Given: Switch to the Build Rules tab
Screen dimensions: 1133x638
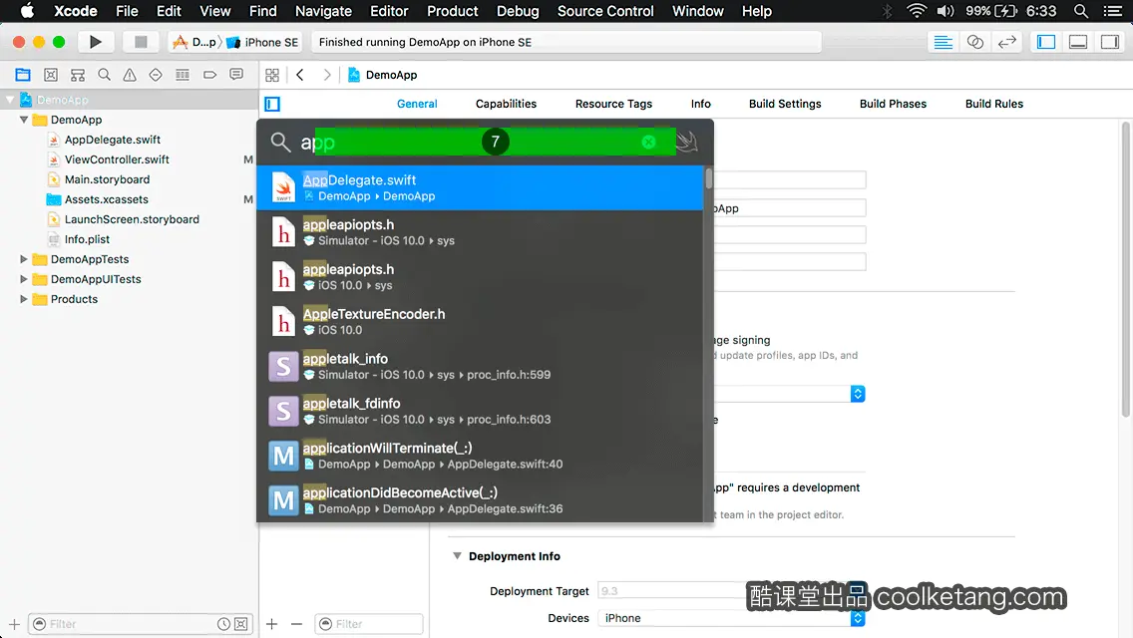Looking at the screenshot, I should (993, 104).
